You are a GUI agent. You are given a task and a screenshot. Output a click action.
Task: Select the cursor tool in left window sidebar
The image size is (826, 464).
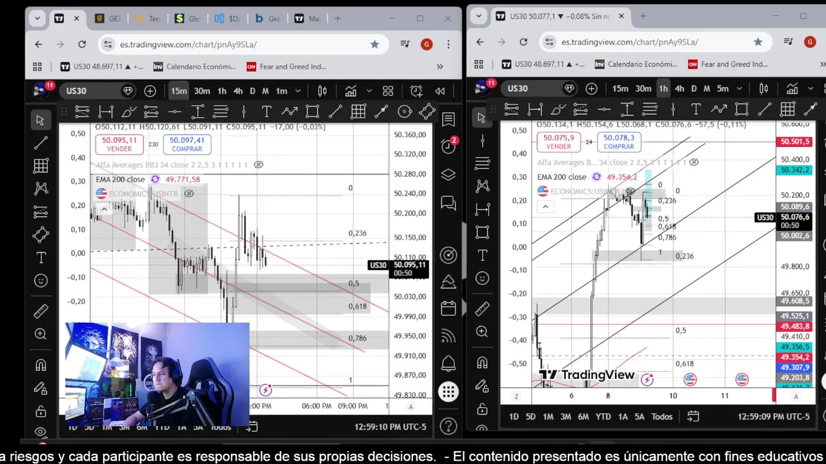pyautogui.click(x=40, y=120)
